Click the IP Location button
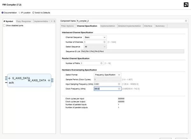This screenshot has height=139, width=191. 25,13
